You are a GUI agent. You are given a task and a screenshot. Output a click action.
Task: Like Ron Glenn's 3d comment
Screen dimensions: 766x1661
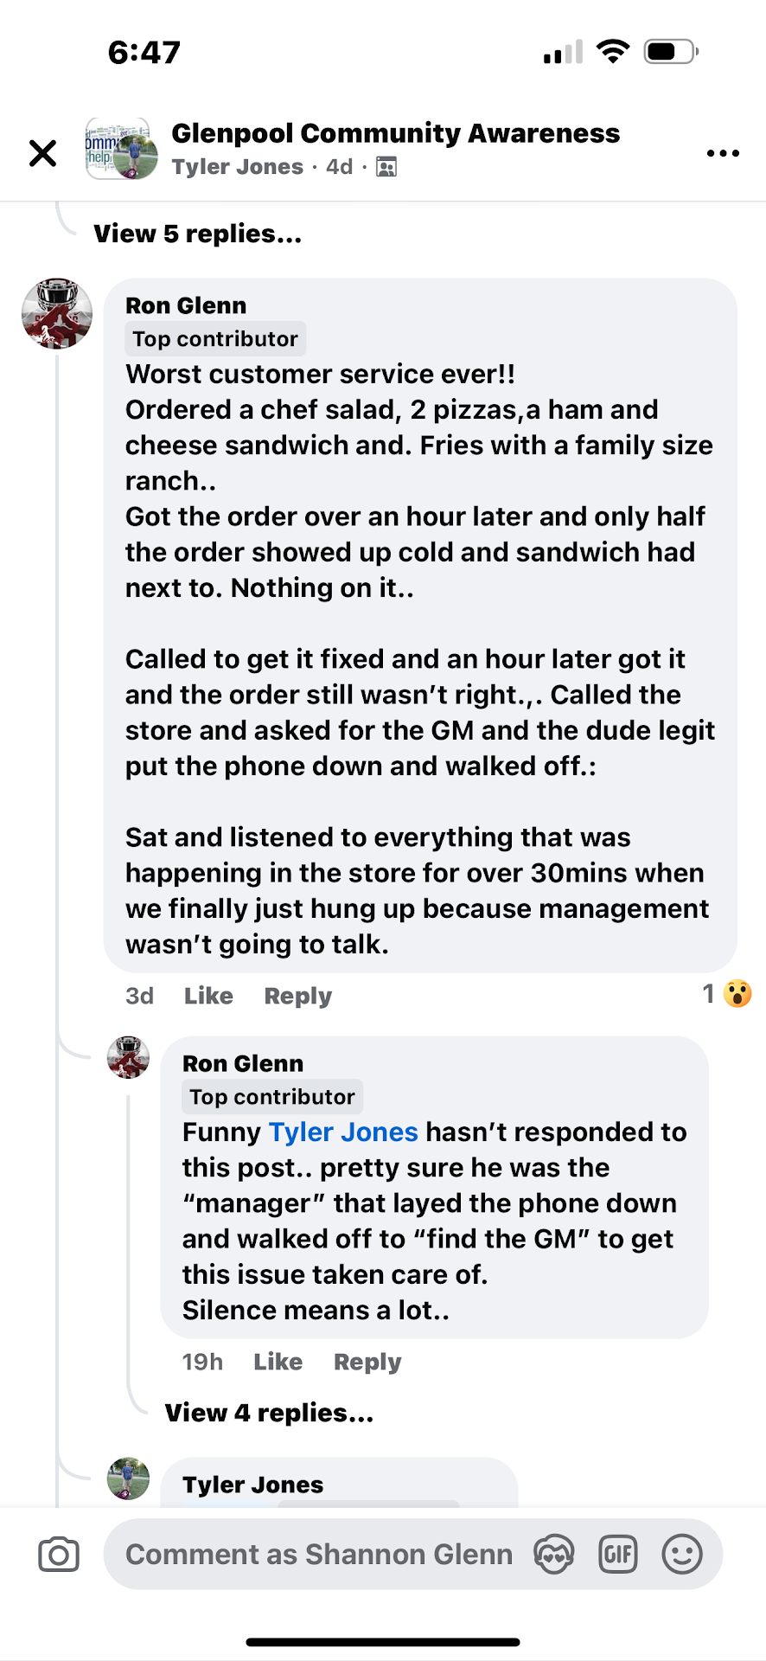(x=208, y=996)
